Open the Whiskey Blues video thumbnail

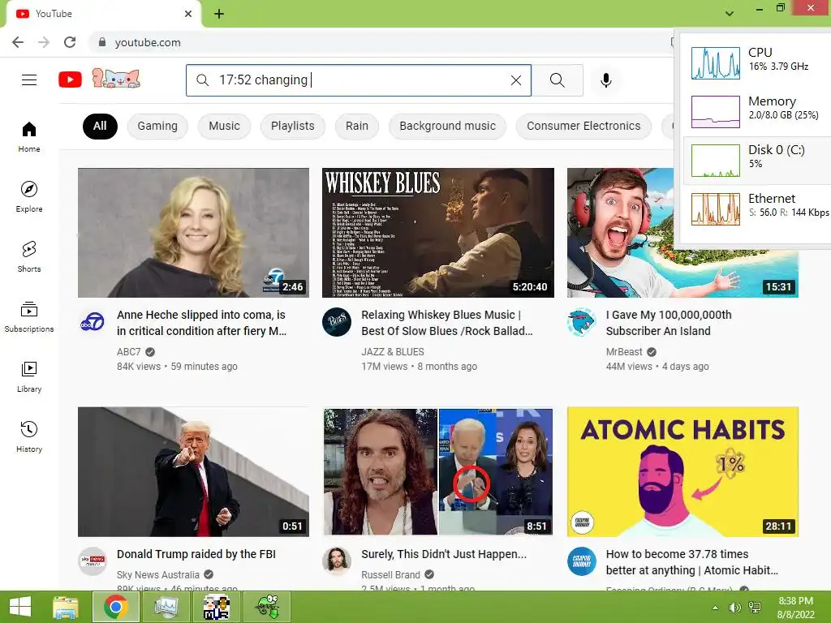click(437, 233)
